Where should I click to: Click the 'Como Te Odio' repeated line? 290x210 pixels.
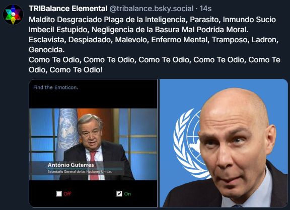point(155,65)
